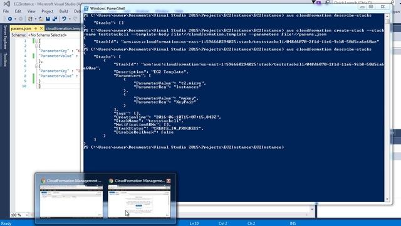Open the Project menu
The image size is (401, 226).
(x=48, y=11)
